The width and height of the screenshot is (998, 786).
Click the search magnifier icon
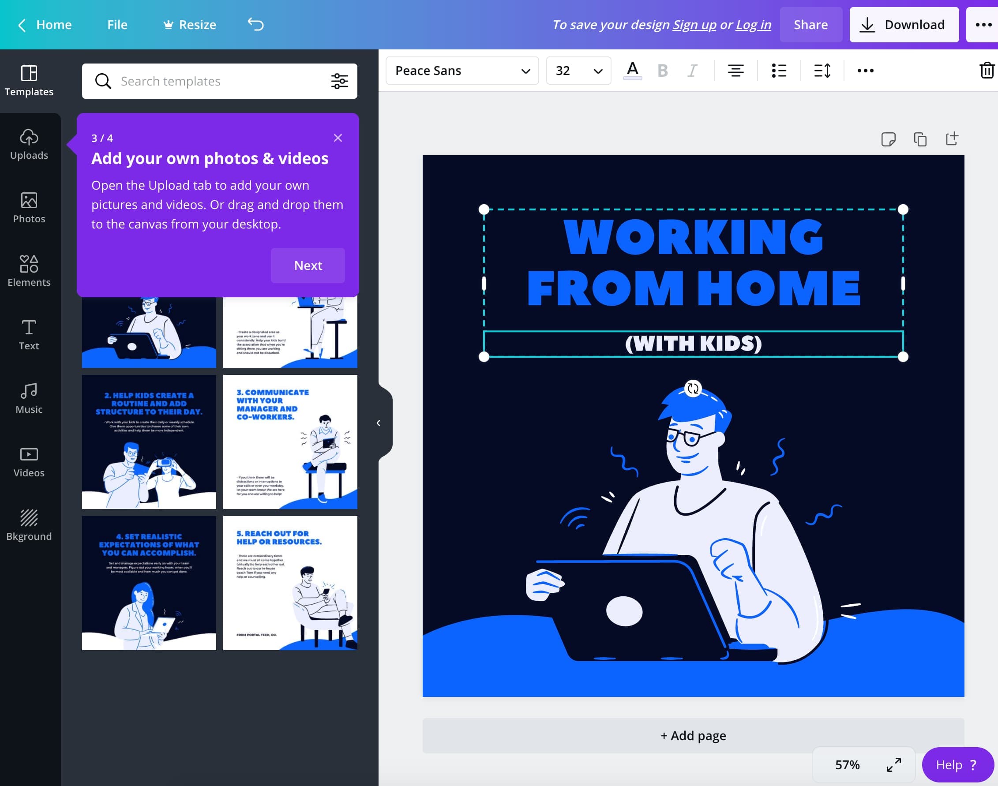103,81
